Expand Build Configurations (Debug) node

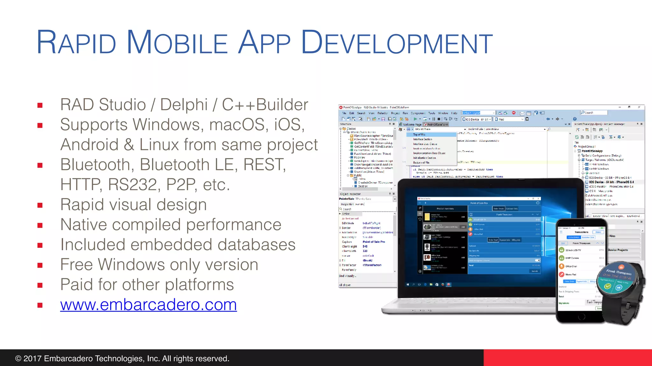[579, 155]
